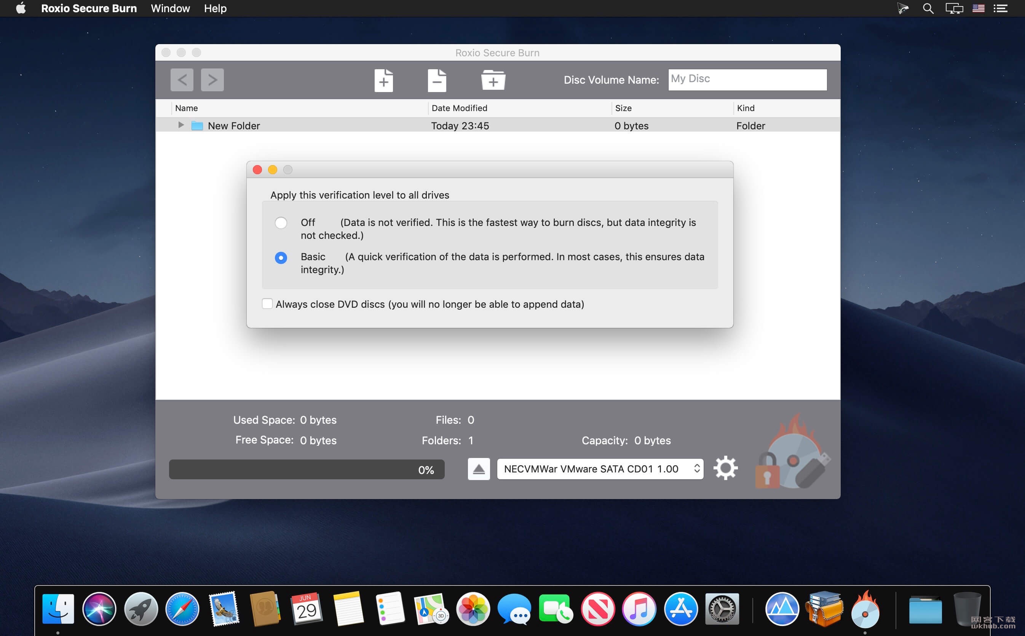Select the New Folder row

pyautogui.click(x=498, y=126)
